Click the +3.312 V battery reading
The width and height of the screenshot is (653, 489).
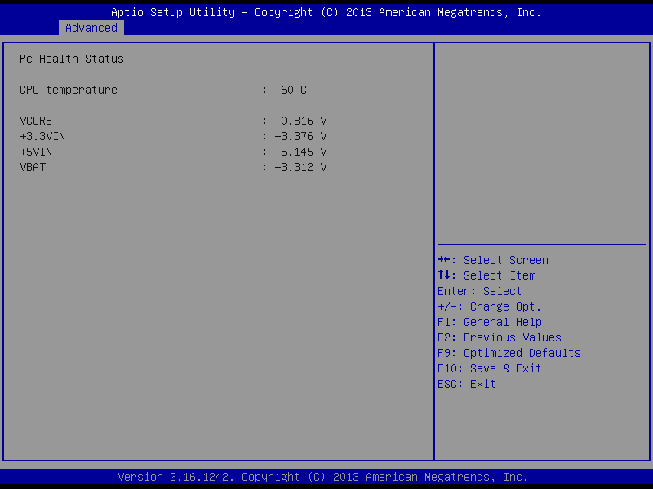[x=300, y=167]
